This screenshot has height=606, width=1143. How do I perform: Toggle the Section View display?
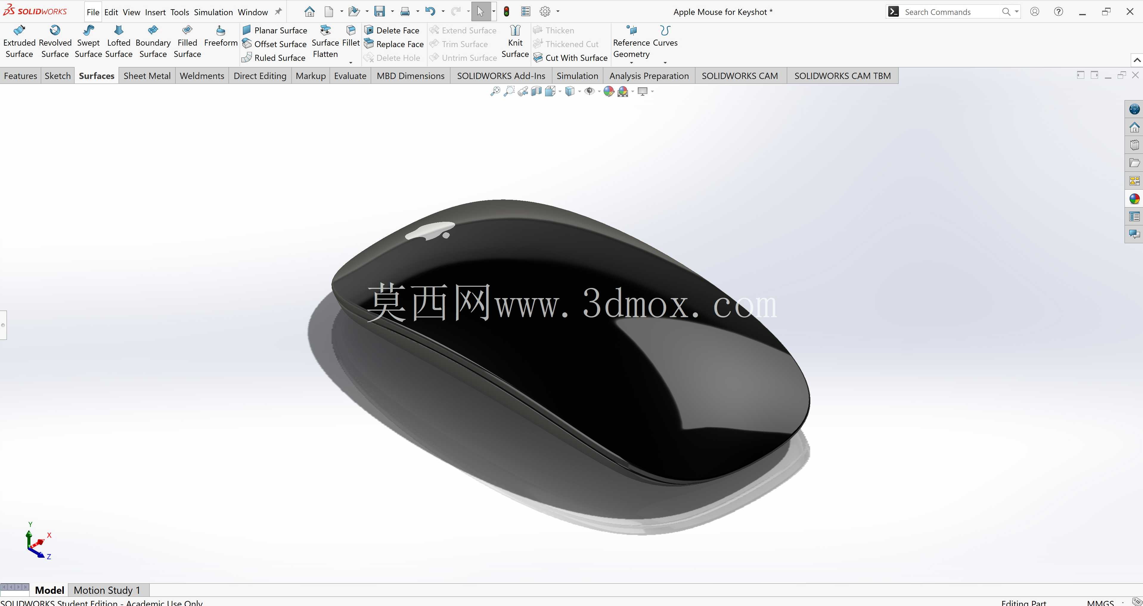pyautogui.click(x=536, y=92)
